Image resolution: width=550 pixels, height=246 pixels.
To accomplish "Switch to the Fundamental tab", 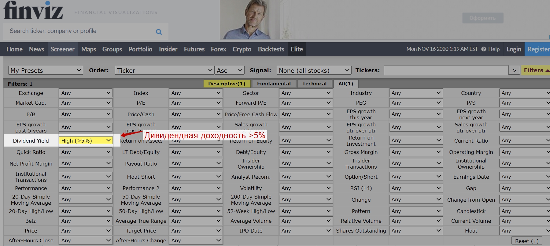I will pyautogui.click(x=274, y=84).
